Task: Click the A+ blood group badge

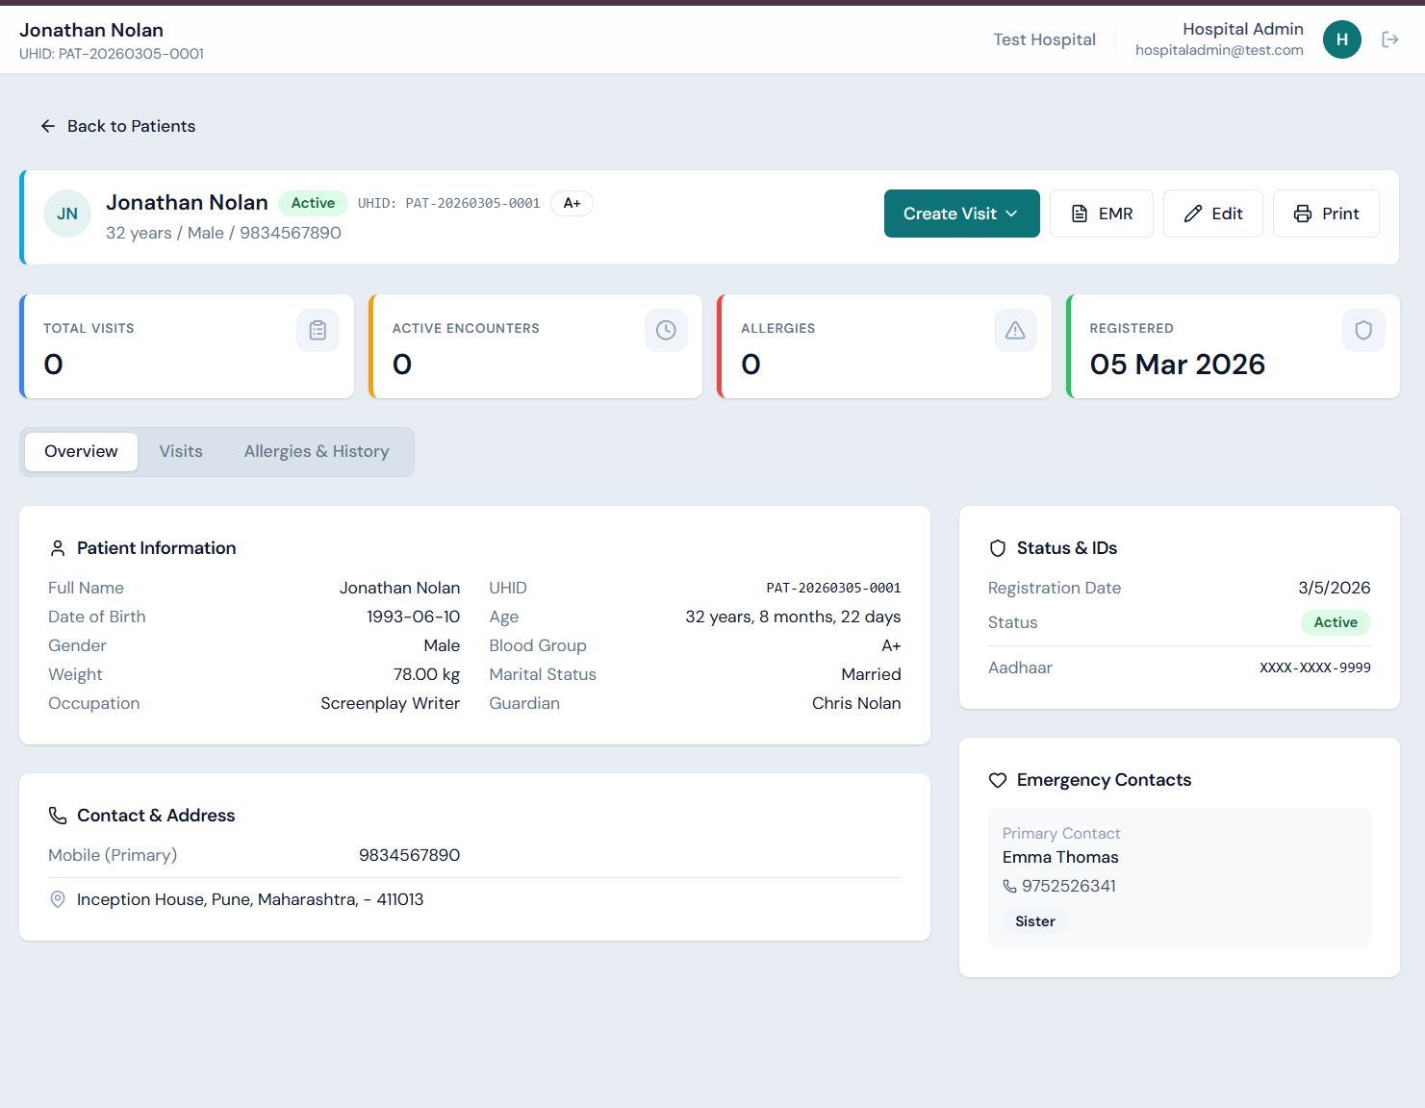Action: pyautogui.click(x=572, y=203)
